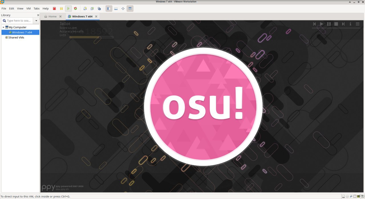Image resolution: width=365 pixels, height=199 pixels.
Task: Open the osu! jukebox playlist menu icon
Action: point(358,24)
